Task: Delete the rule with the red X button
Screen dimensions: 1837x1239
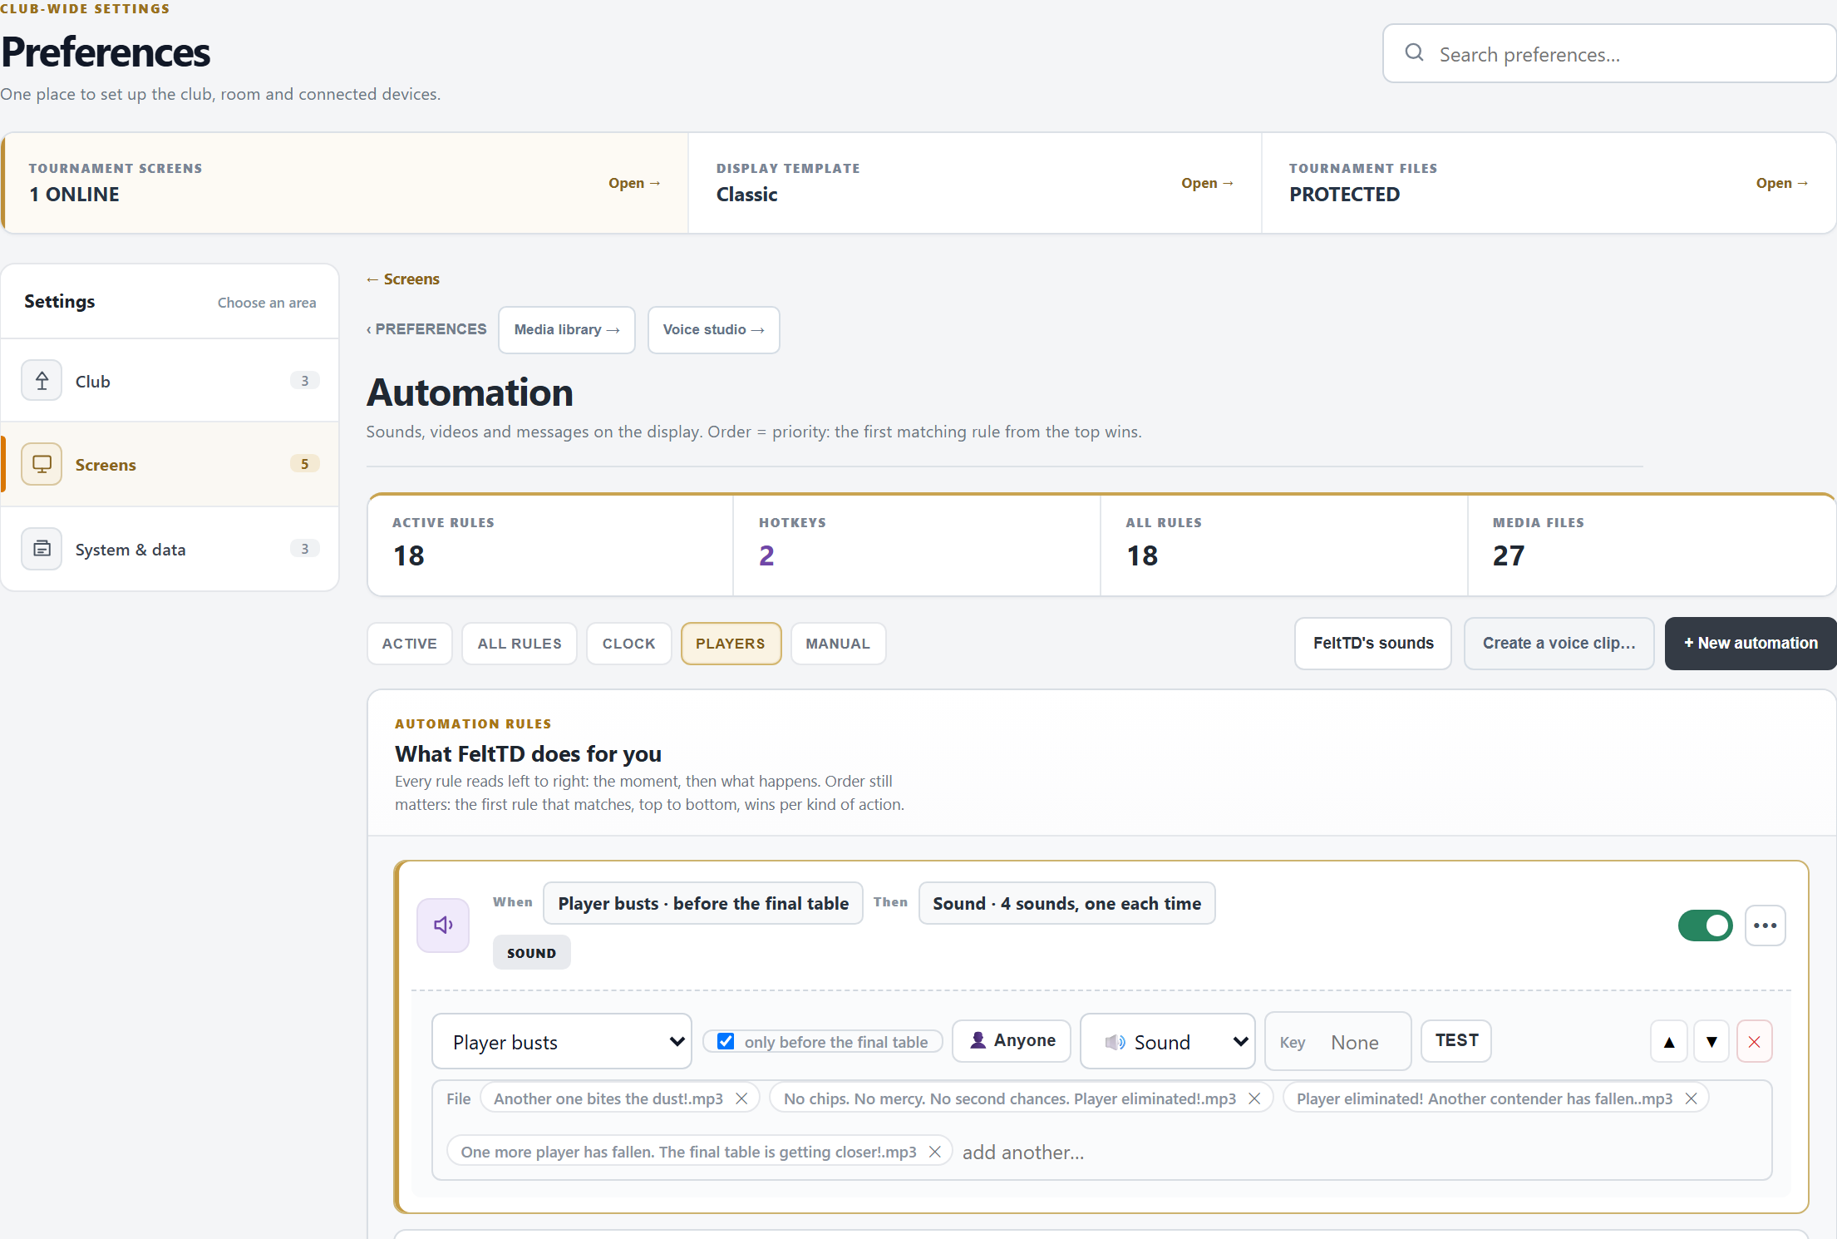Action: tap(1755, 1041)
